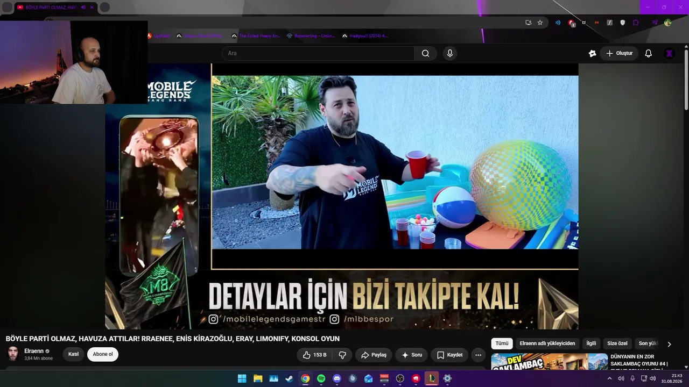Subscribe with the Abone ol button
689x387 pixels.
point(103,354)
